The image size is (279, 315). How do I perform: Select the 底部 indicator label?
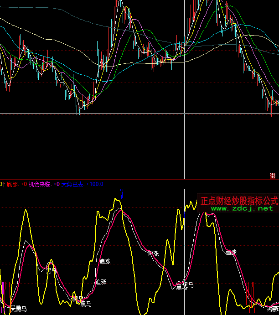coord(13,184)
